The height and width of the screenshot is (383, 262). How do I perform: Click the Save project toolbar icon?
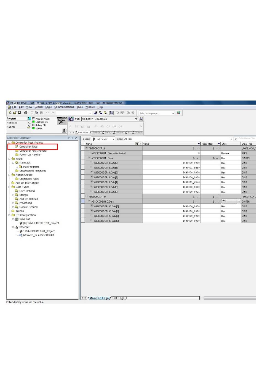pyautogui.click(x=20, y=113)
